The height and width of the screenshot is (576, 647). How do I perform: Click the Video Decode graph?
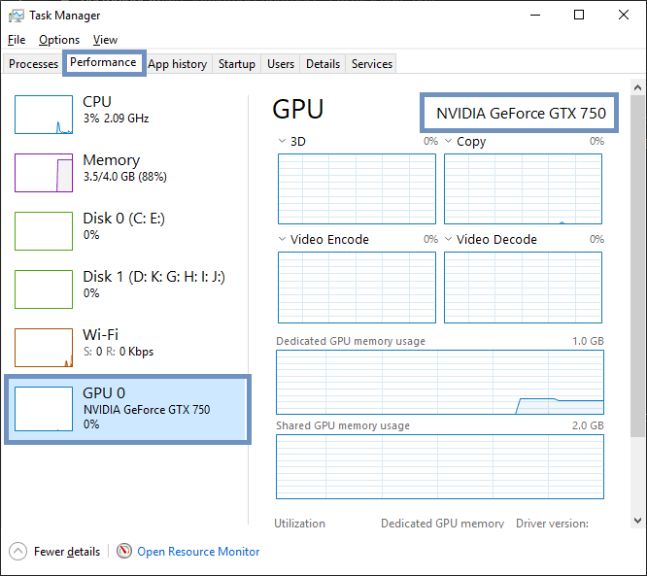pyautogui.click(x=524, y=288)
